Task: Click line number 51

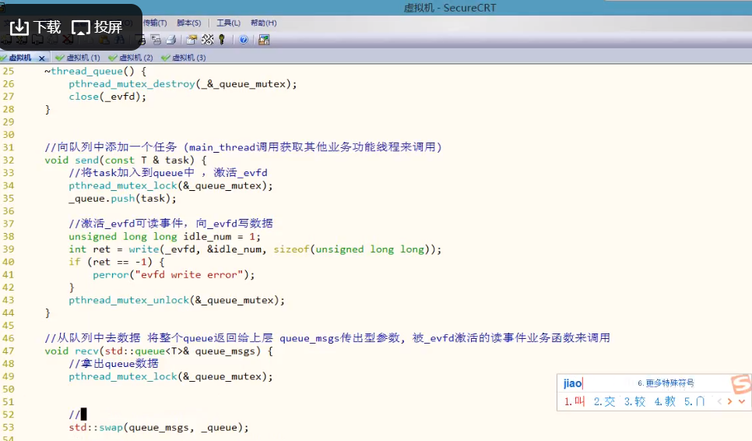Action: click(x=8, y=401)
